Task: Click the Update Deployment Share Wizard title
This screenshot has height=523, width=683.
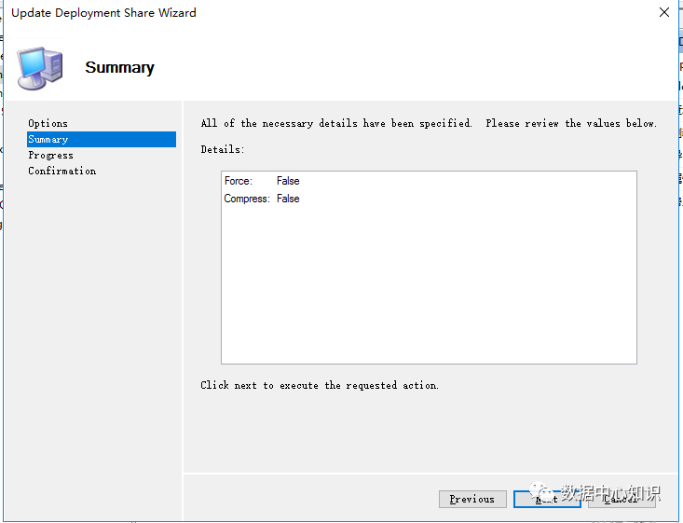Action: 103,13
